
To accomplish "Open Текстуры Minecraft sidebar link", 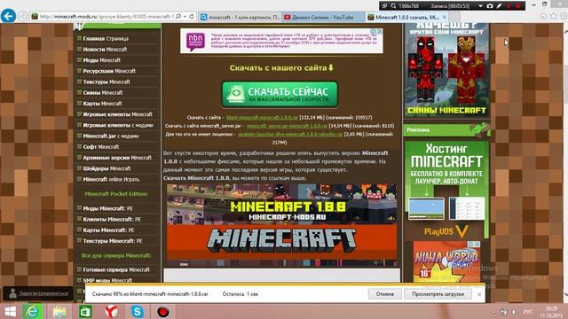I will pyautogui.click(x=106, y=82).
